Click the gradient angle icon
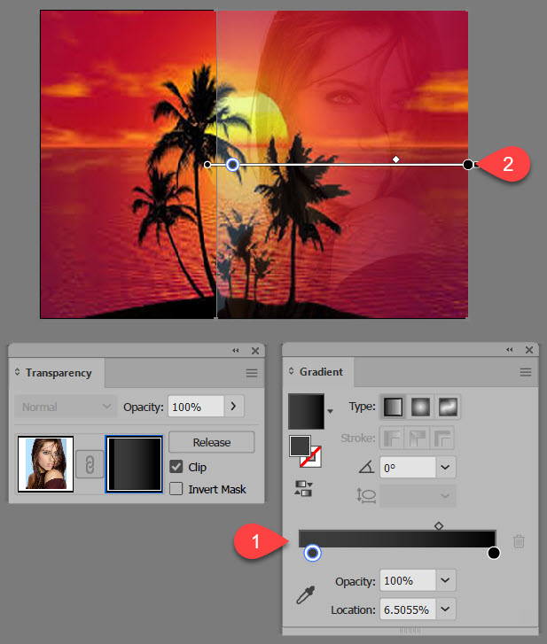This screenshot has height=644, width=547. click(x=366, y=467)
